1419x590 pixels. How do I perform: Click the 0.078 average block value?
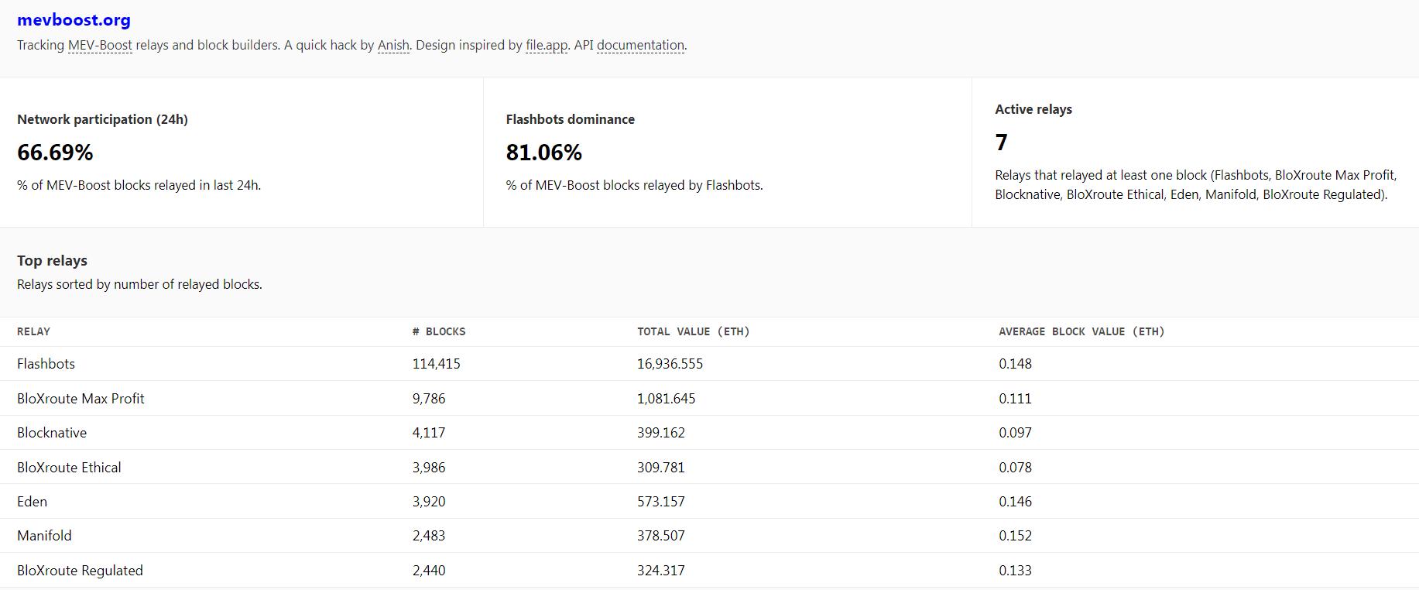1015,468
